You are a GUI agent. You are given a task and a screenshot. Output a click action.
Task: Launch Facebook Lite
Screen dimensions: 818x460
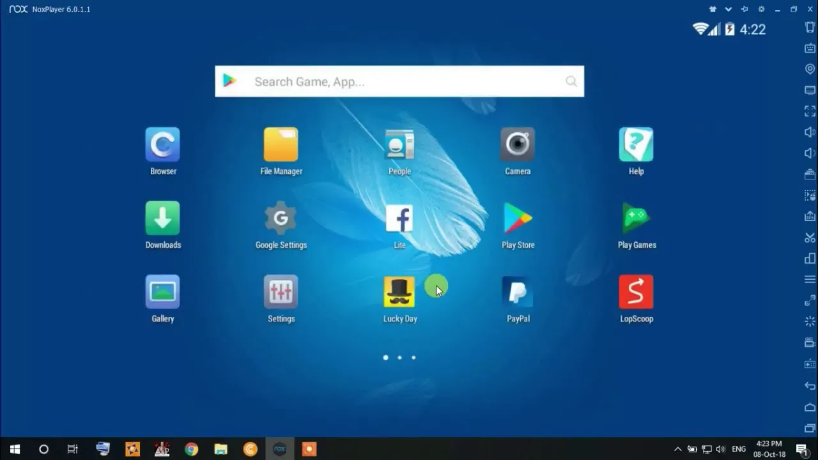click(x=399, y=218)
